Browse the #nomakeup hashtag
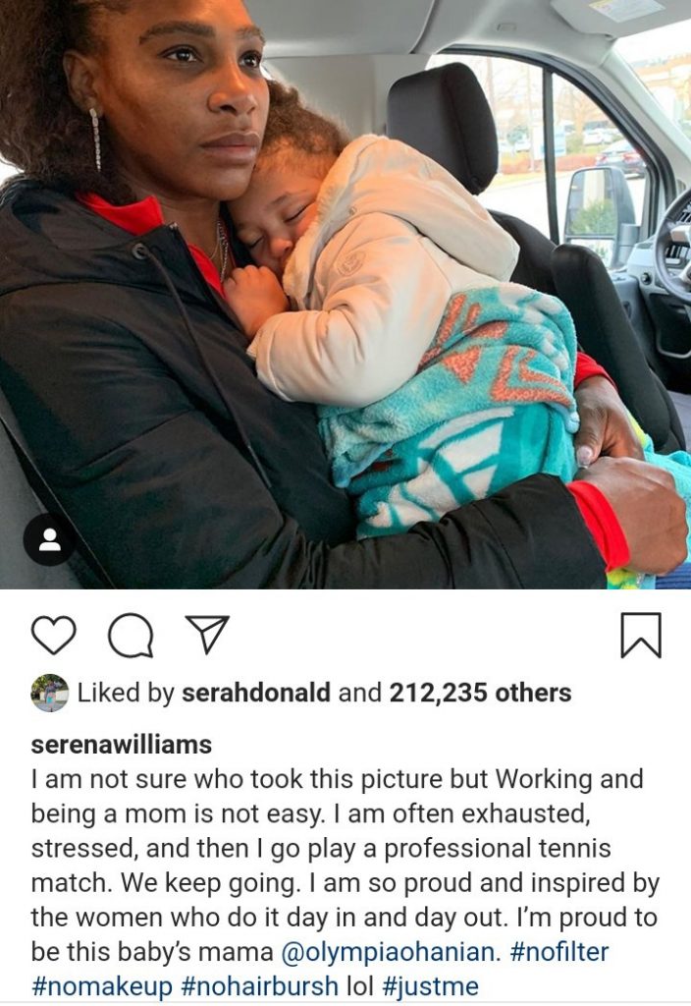Screen dimensions: 691x1006 [102, 986]
